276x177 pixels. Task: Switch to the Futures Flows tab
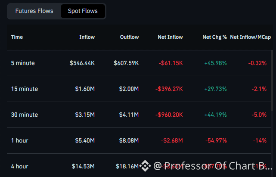(x=34, y=11)
